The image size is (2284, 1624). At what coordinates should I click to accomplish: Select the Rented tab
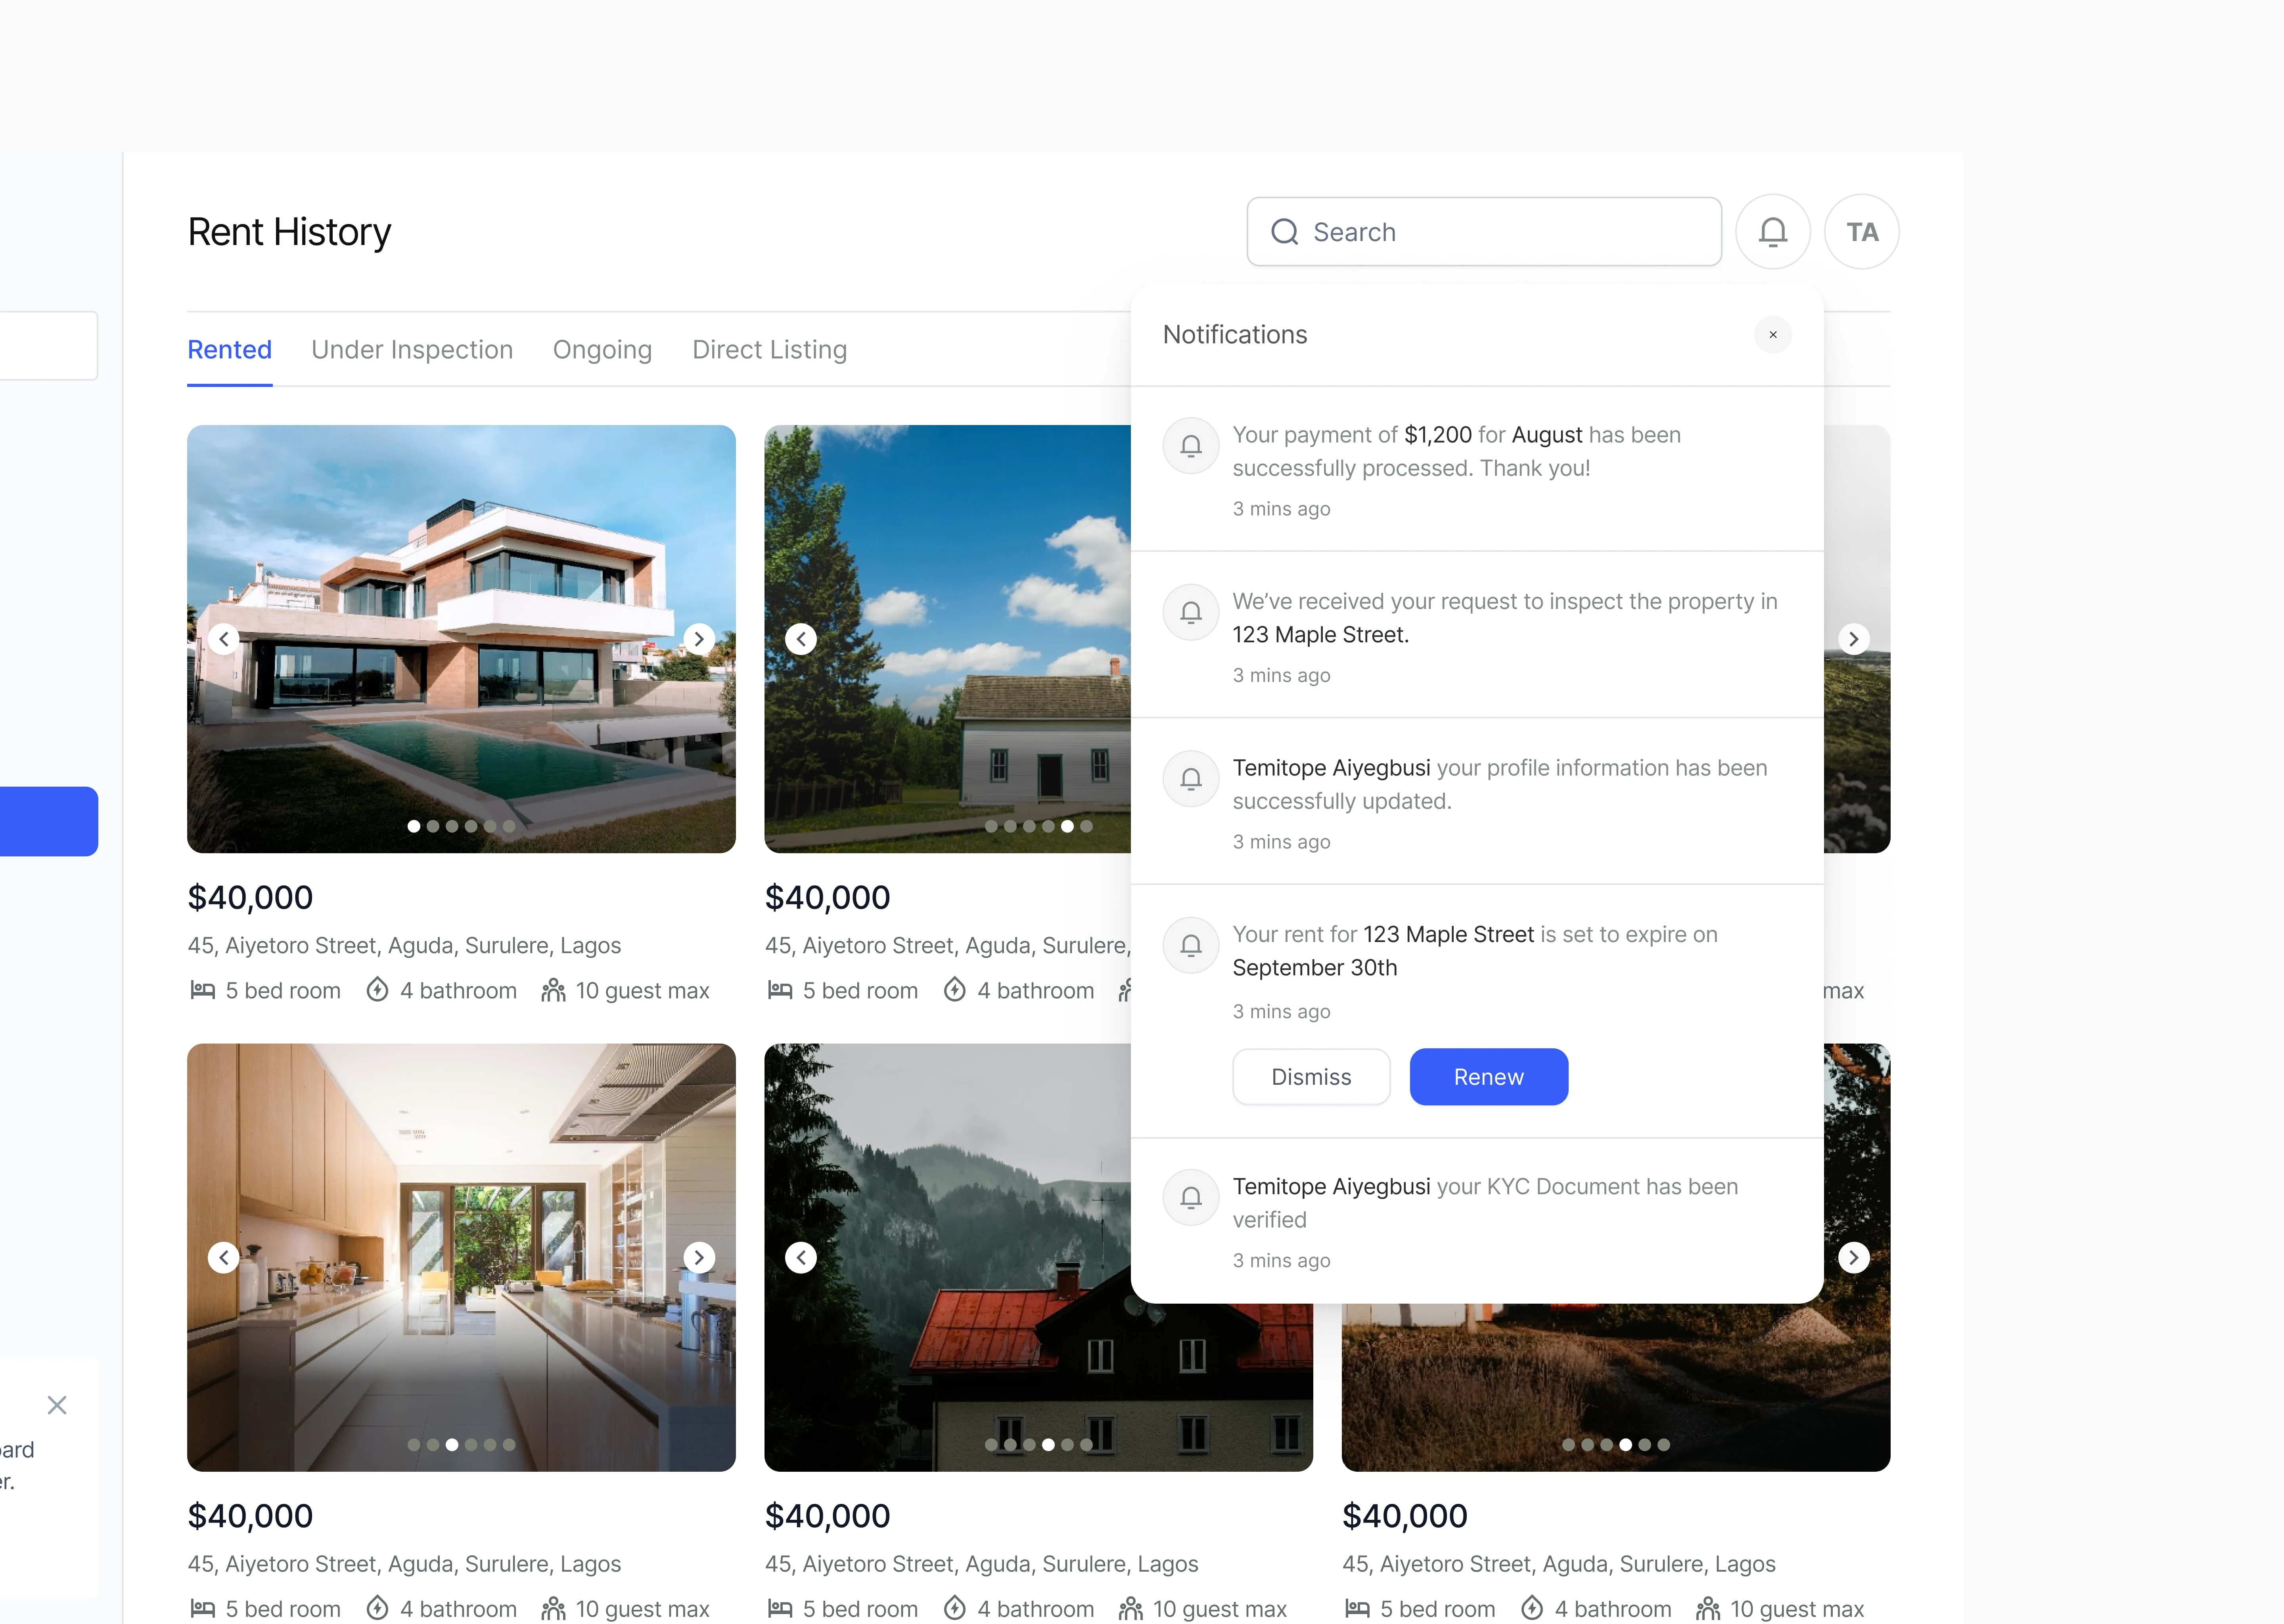tap(230, 350)
